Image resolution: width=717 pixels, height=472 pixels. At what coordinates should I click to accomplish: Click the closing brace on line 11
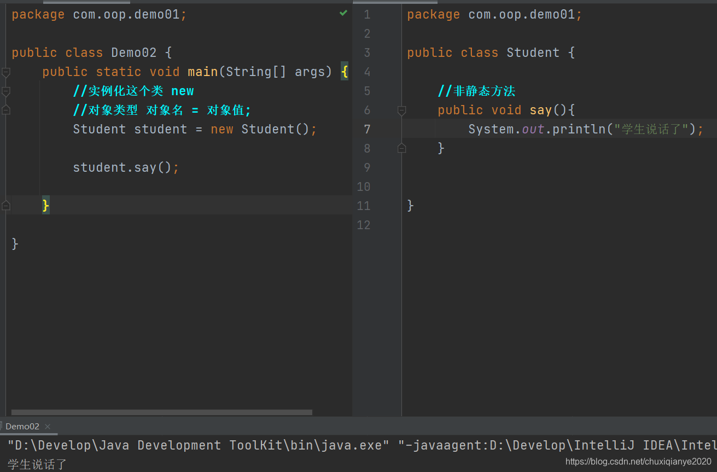click(x=411, y=206)
